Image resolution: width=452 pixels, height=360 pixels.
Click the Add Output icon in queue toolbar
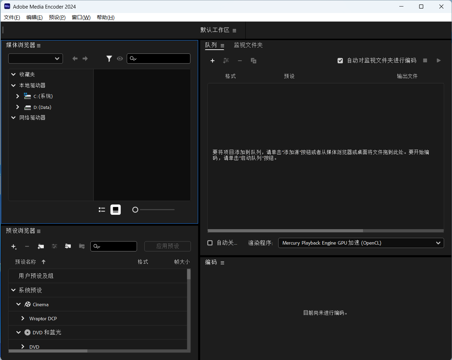(226, 61)
